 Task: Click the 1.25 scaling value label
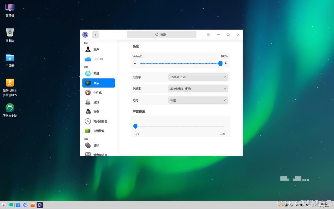coord(223,134)
